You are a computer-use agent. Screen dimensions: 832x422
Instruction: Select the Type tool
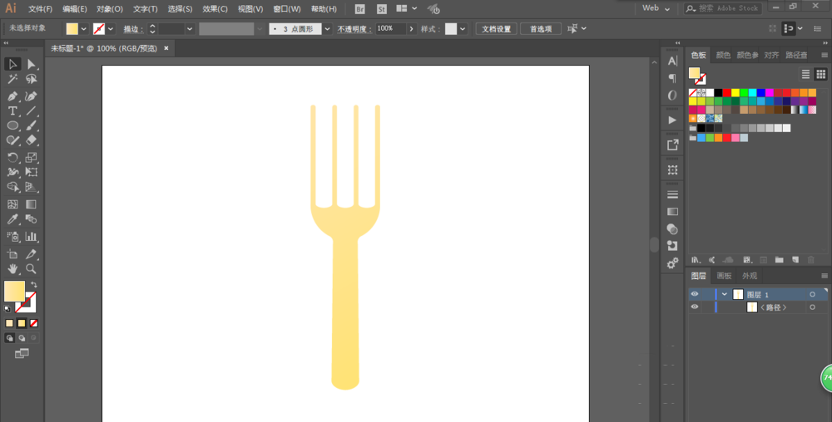pyautogui.click(x=12, y=111)
